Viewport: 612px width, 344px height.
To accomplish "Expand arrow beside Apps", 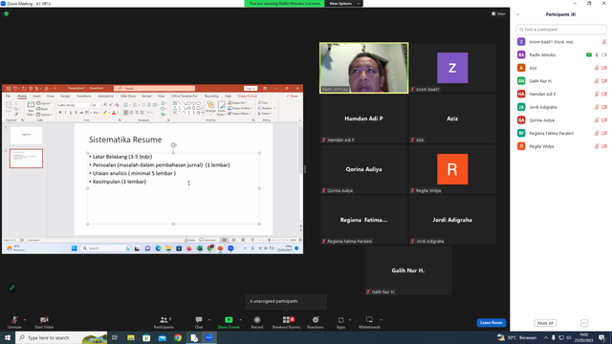I will [350, 320].
